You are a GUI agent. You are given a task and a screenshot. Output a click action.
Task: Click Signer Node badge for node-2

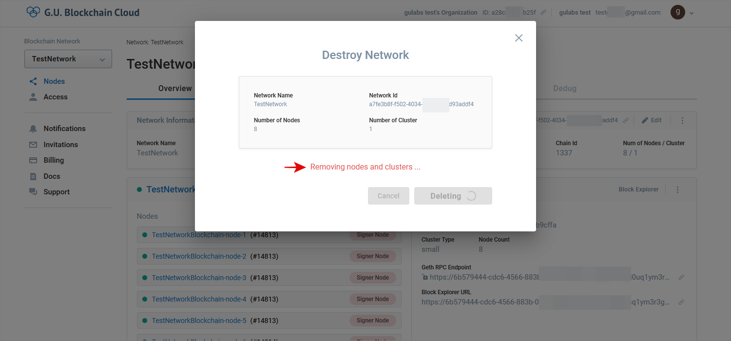(x=373, y=256)
